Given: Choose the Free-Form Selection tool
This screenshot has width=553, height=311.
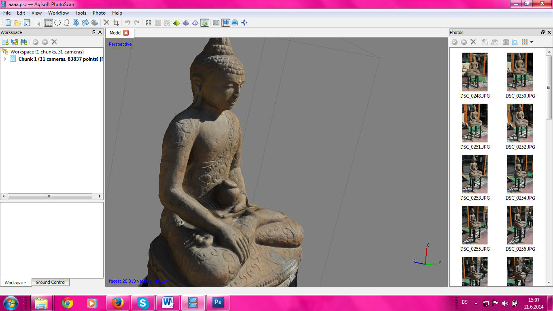Looking at the screenshot, I should coord(67,23).
